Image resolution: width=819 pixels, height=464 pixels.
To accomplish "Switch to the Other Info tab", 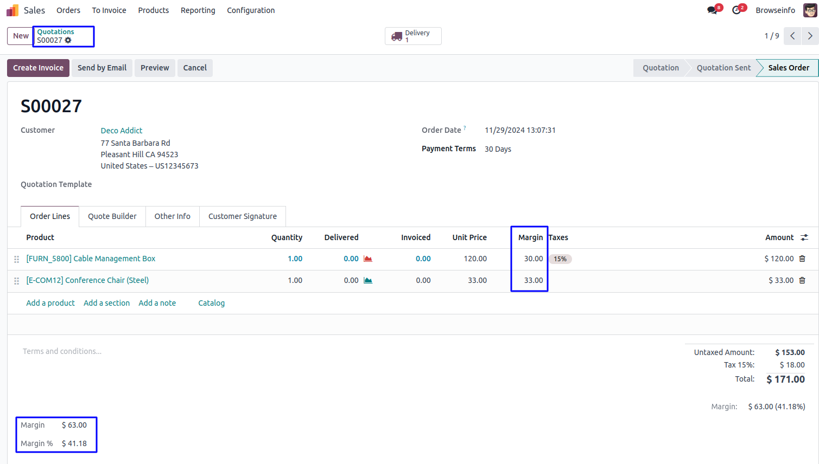I will (x=172, y=216).
